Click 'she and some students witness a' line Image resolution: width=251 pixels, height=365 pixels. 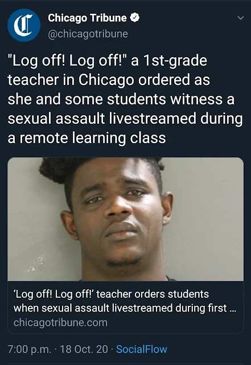coord(121,99)
